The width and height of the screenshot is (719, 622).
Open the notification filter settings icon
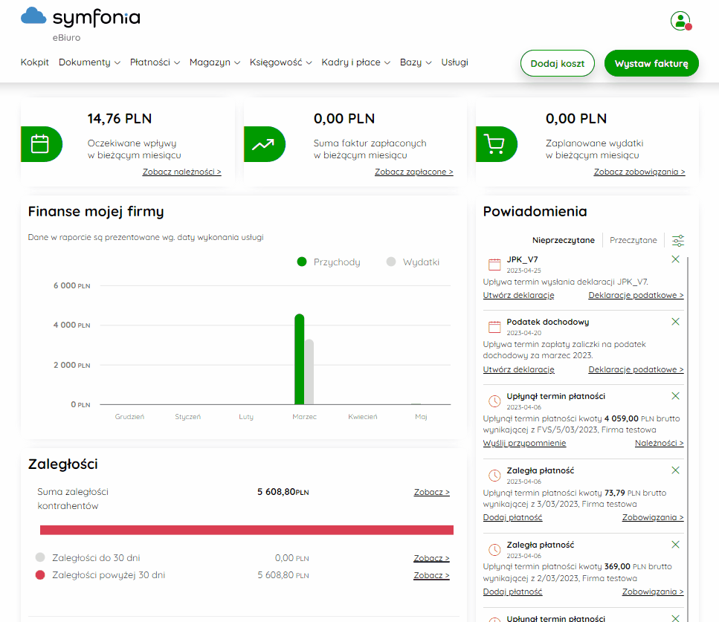coord(677,240)
